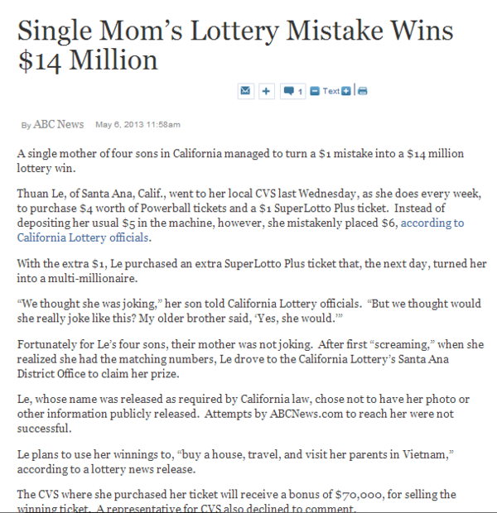Click the paragraph beginning 'With the extra $1'

click(x=248, y=271)
